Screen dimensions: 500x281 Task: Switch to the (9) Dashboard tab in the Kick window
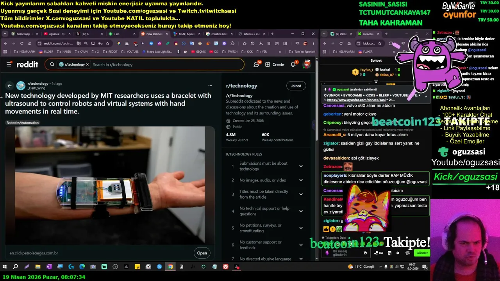click(341, 34)
